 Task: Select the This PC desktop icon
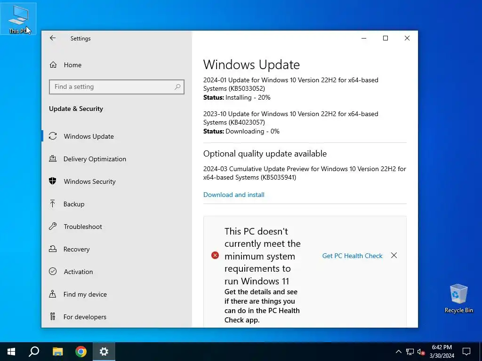(18, 19)
